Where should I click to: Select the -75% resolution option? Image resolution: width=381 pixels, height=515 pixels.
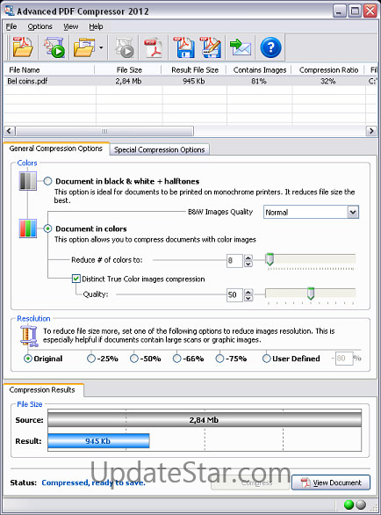pyautogui.click(x=219, y=359)
